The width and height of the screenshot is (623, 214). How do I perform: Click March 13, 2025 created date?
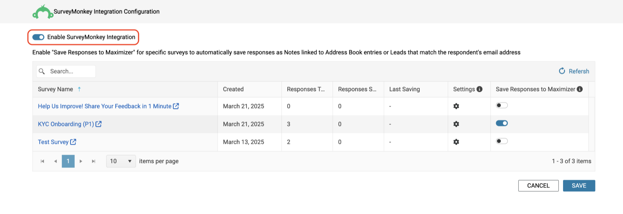tap(243, 142)
